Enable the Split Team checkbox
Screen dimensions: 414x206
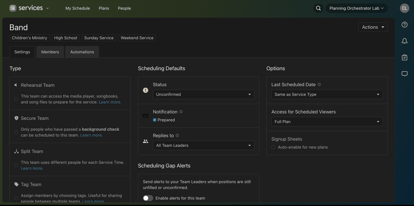pyautogui.click(x=16, y=165)
